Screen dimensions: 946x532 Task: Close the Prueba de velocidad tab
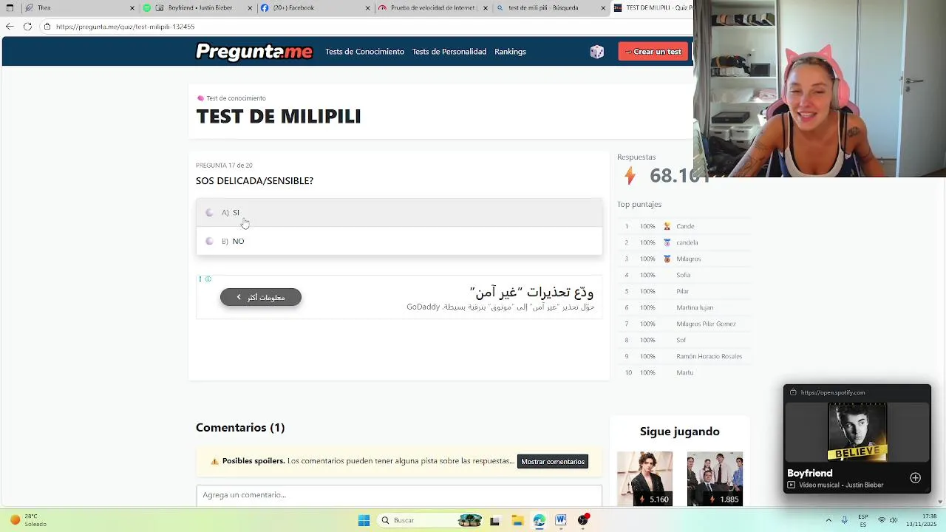pos(486,8)
